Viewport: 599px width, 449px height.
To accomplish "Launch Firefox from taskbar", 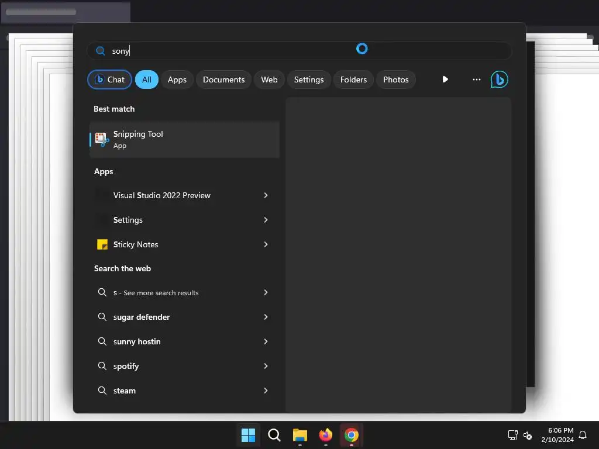I will tap(325, 435).
